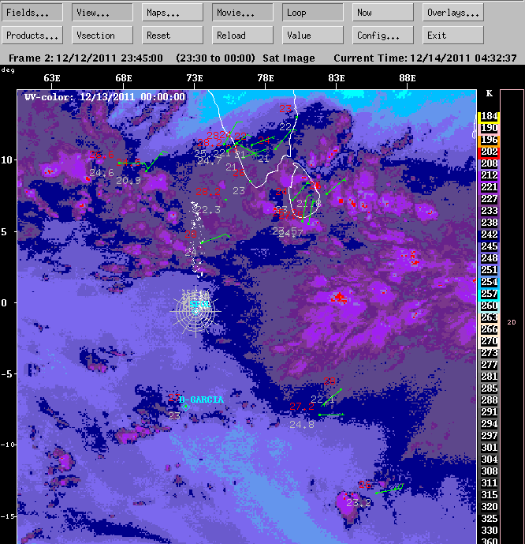
Task: Click the 2D marker on right strip
Action: click(x=510, y=322)
